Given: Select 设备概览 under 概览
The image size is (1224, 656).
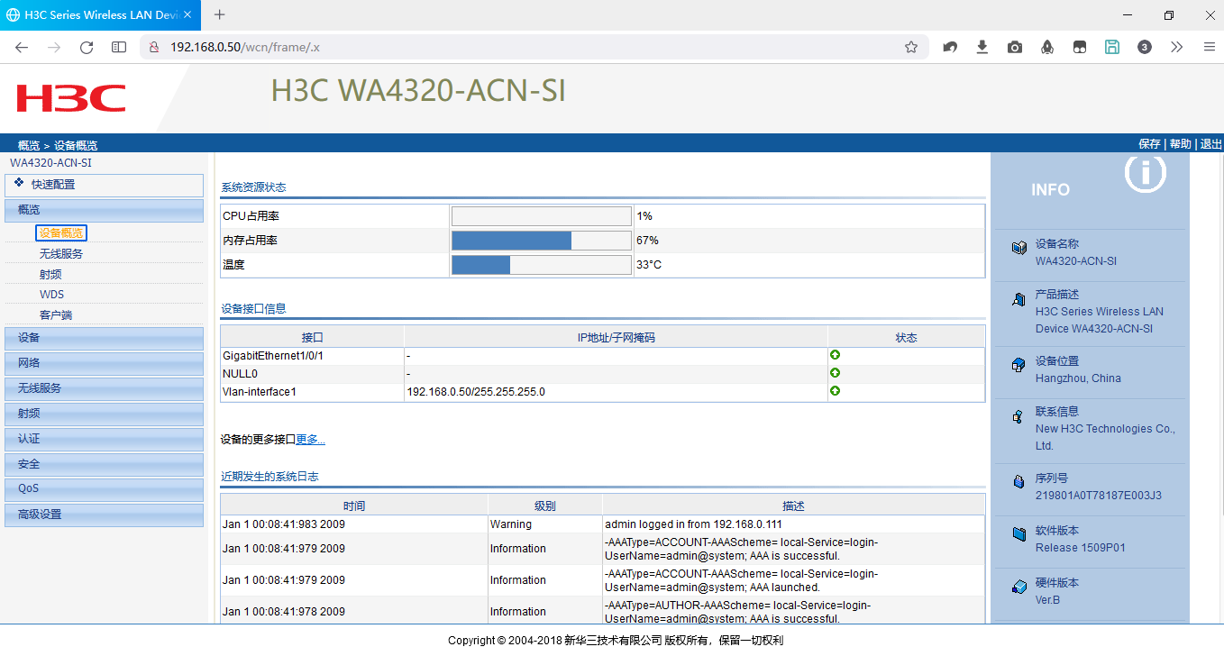Looking at the screenshot, I should click(61, 233).
